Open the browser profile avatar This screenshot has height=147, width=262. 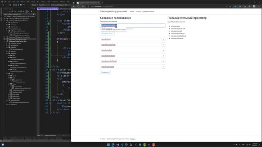[254, 7]
